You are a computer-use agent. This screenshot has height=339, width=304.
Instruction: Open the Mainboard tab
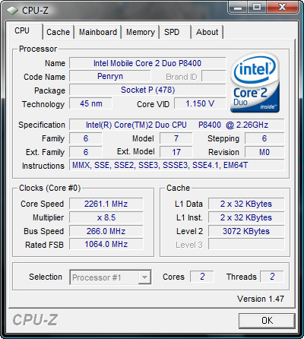(x=98, y=32)
